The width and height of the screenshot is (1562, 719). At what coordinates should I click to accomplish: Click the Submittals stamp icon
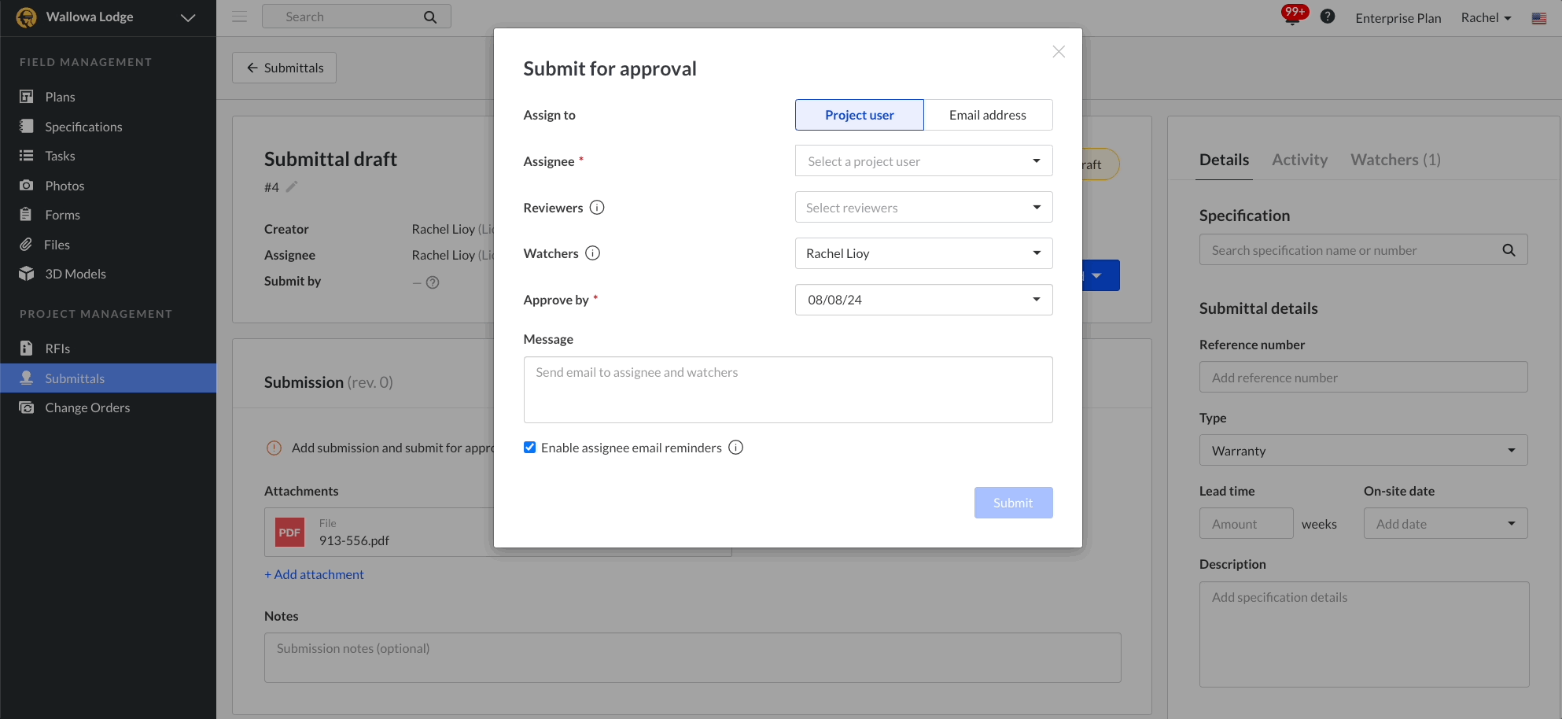(27, 378)
